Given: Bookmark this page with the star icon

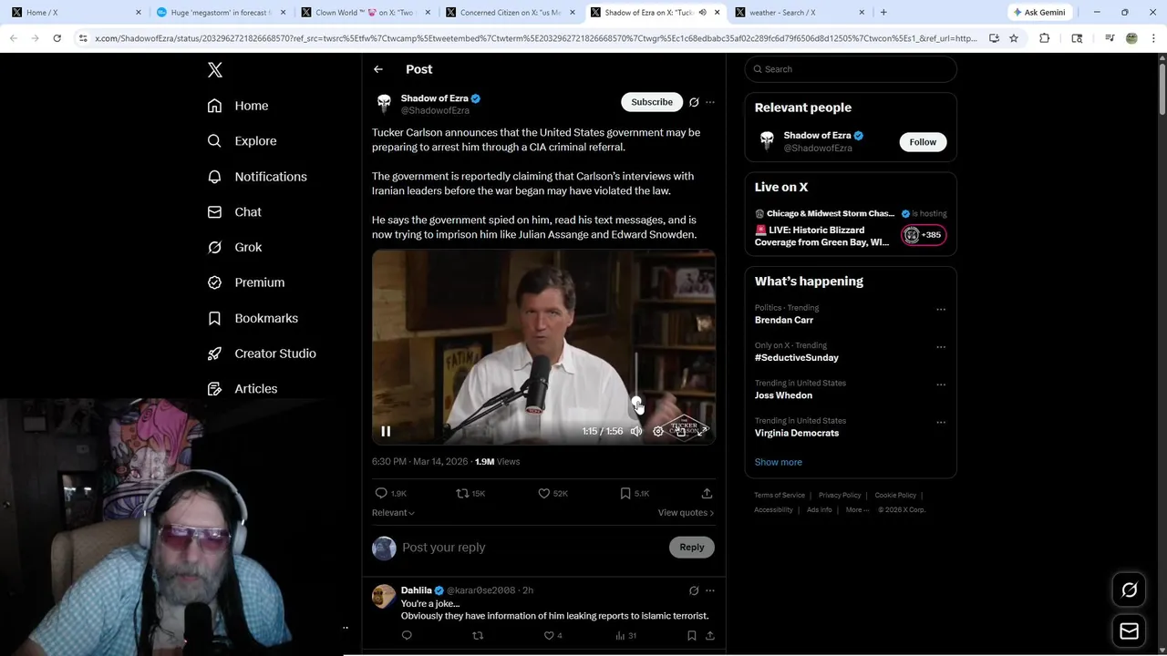Looking at the screenshot, I should [x=1014, y=38].
